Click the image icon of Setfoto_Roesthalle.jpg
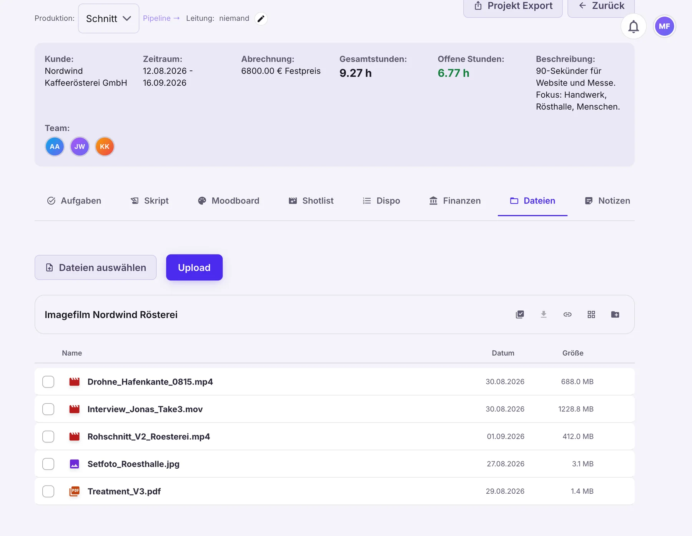Screen dimensions: 692x536 [74, 464]
